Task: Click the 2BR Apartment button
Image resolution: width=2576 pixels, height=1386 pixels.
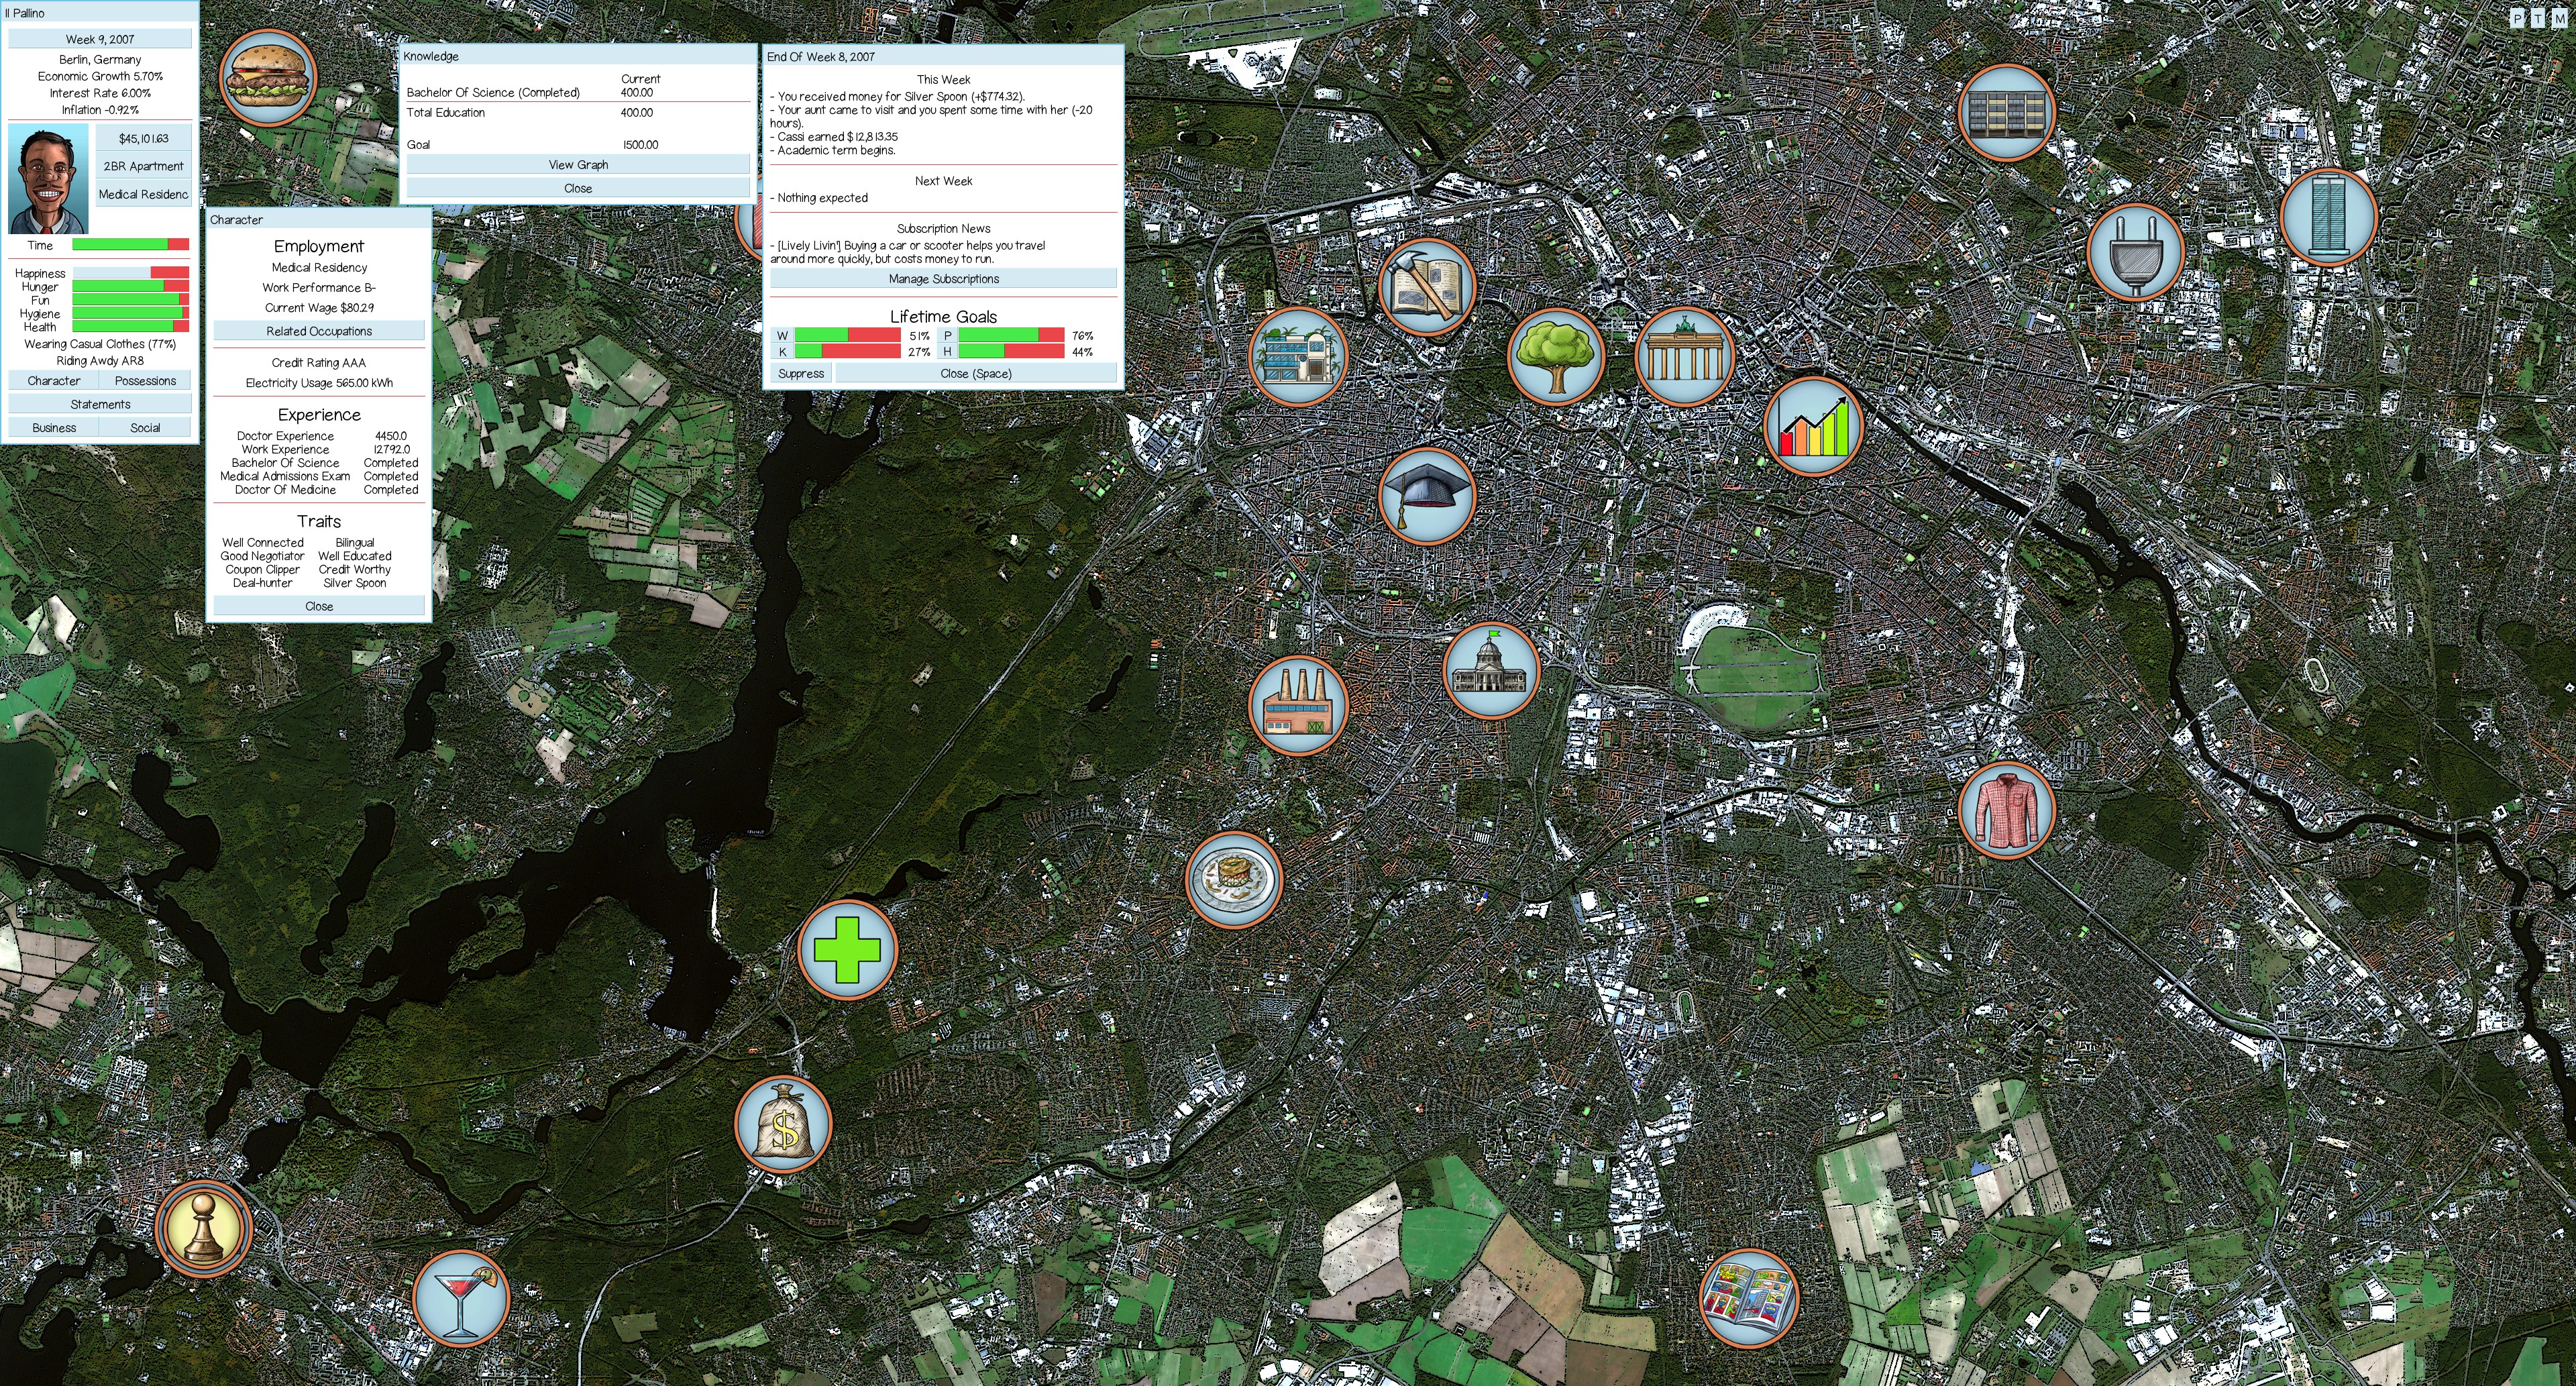Action: (144, 166)
